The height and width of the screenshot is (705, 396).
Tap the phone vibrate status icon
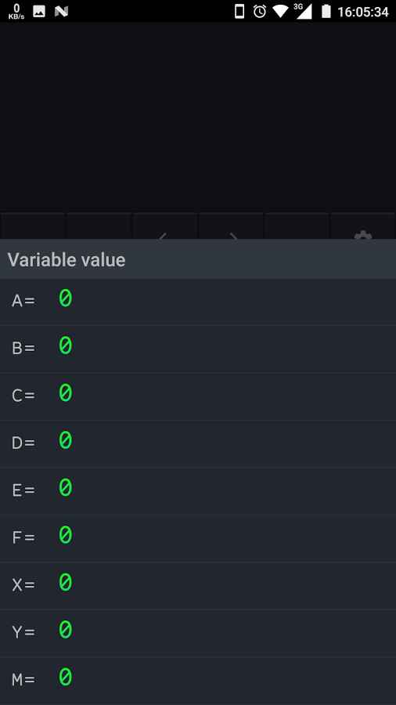[x=239, y=12]
